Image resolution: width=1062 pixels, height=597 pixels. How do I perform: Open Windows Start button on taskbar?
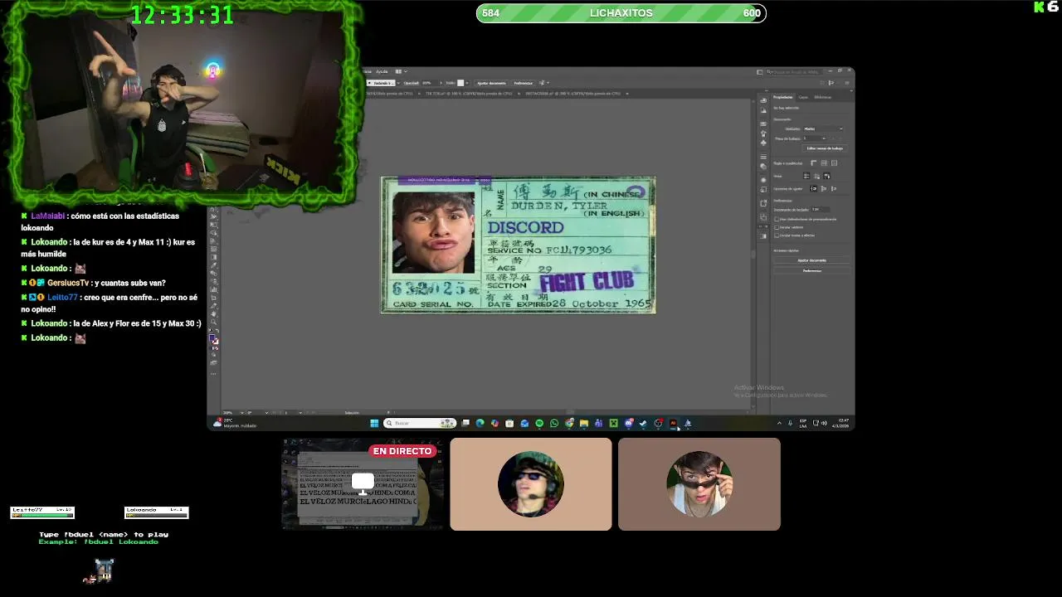tap(374, 423)
